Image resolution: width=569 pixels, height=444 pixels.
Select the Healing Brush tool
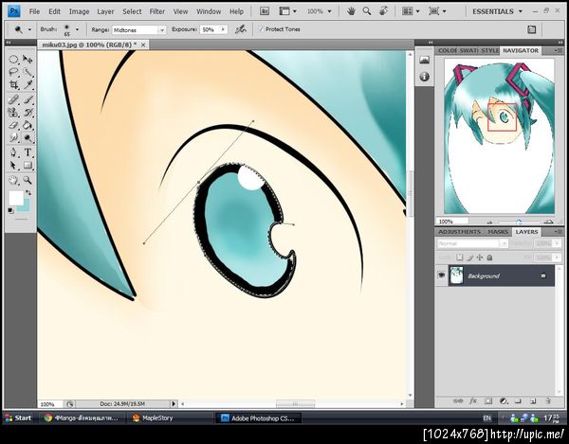coord(13,99)
